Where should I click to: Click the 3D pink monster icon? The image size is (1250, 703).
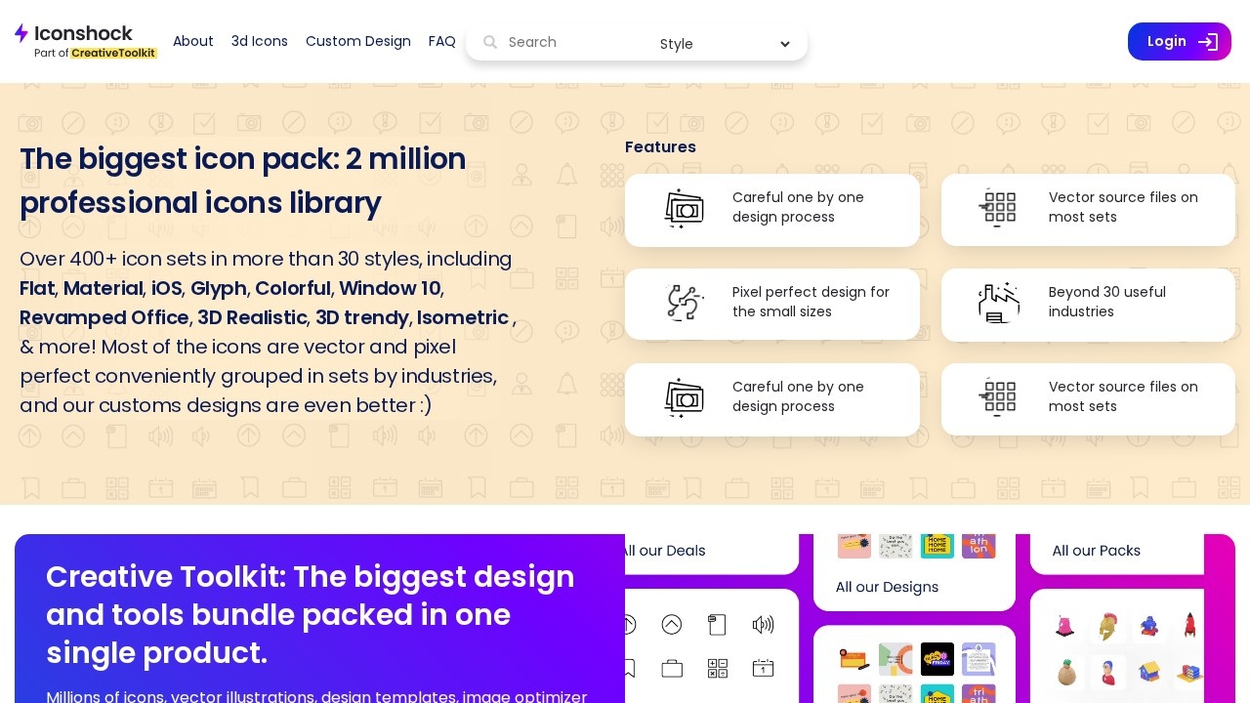pyautogui.click(x=1065, y=626)
